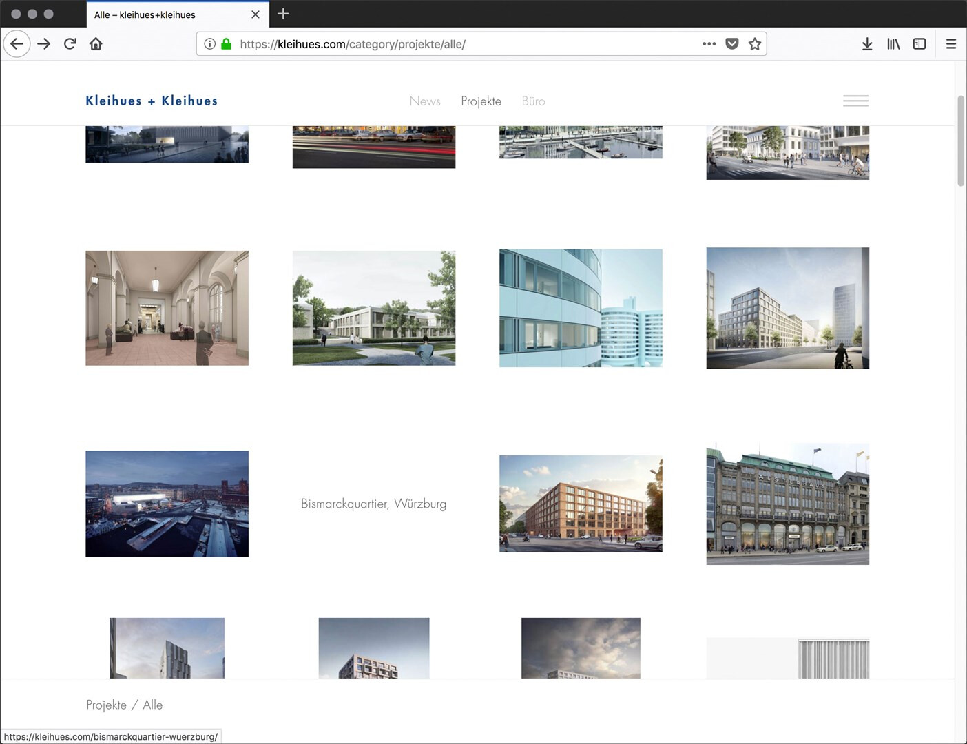Show the Library bookmarks and history icon
This screenshot has width=967, height=744.
[893, 44]
